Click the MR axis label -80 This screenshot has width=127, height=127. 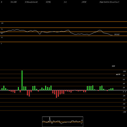tap(124, 108)
